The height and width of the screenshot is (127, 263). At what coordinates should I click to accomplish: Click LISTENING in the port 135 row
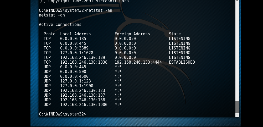(179, 39)
